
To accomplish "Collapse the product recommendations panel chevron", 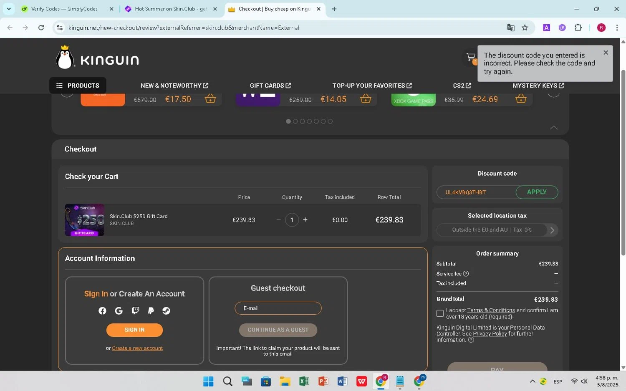I will (x=554, y=128).
